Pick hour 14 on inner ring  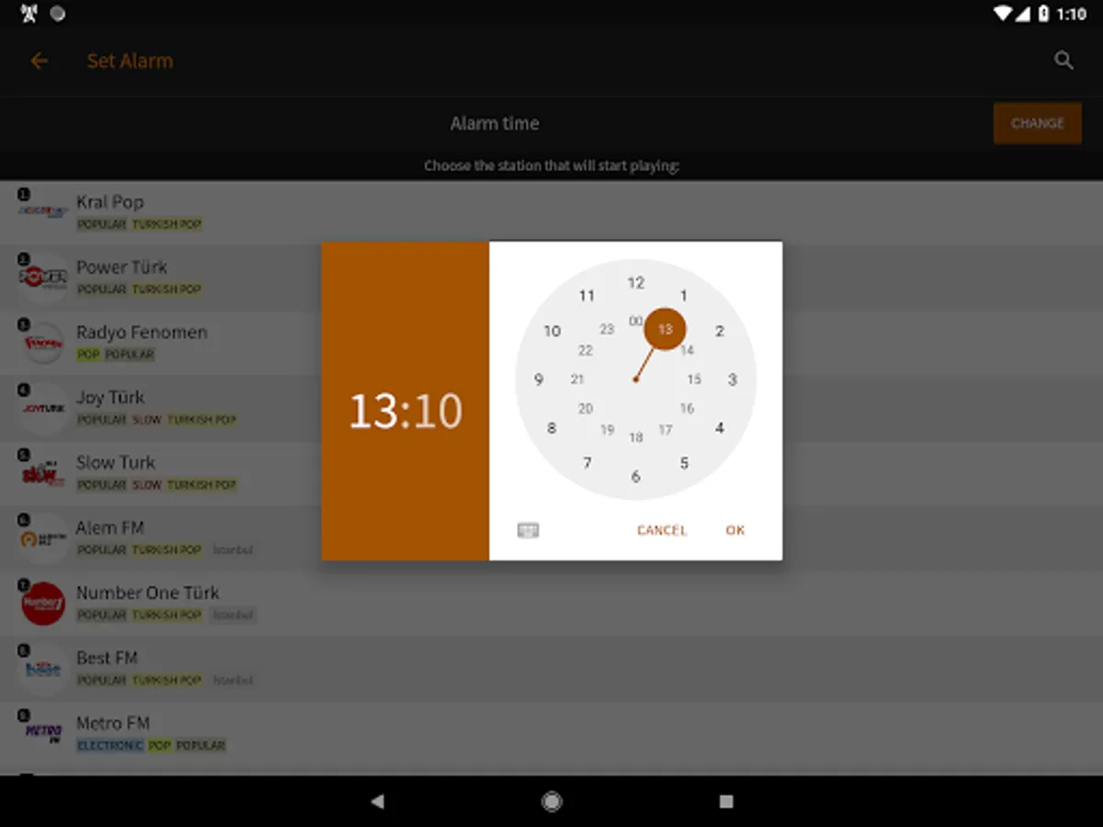[x=687, y=350]
